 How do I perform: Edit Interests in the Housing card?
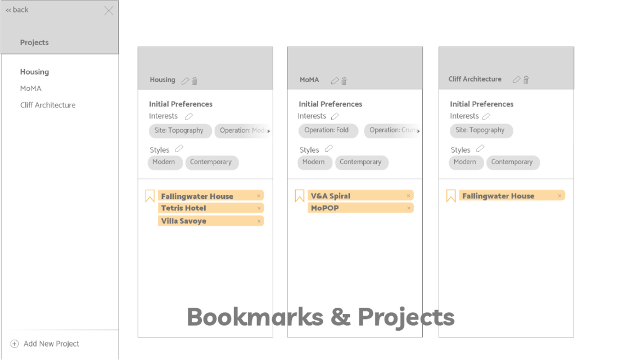pyautogui.click(x=189, y=116)
